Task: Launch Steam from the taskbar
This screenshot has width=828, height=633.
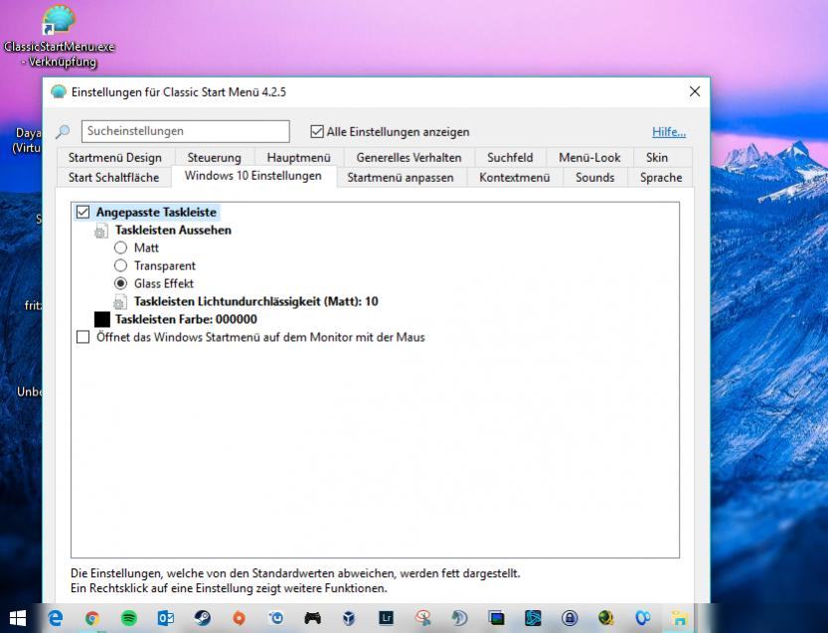Action: [x=202, y=618]
